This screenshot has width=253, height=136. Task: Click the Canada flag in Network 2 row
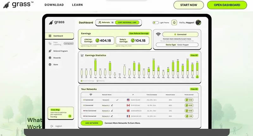pyautogui.click(x=128, y=105)
